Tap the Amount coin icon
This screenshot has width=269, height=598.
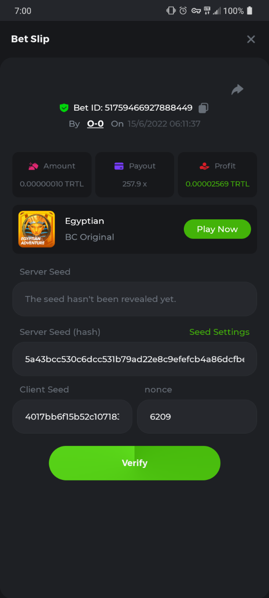coord(34,166)
